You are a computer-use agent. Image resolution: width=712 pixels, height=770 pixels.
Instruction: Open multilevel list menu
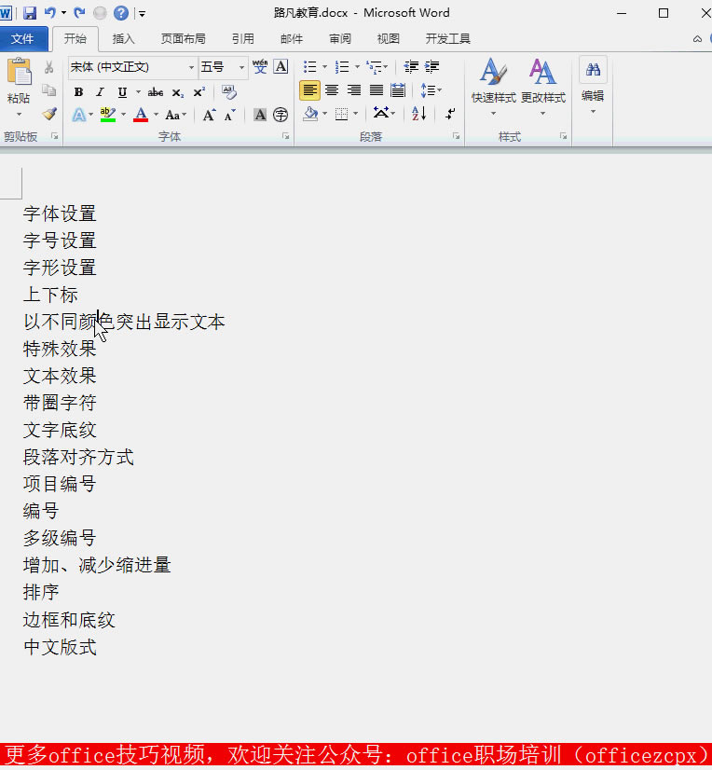377,66
